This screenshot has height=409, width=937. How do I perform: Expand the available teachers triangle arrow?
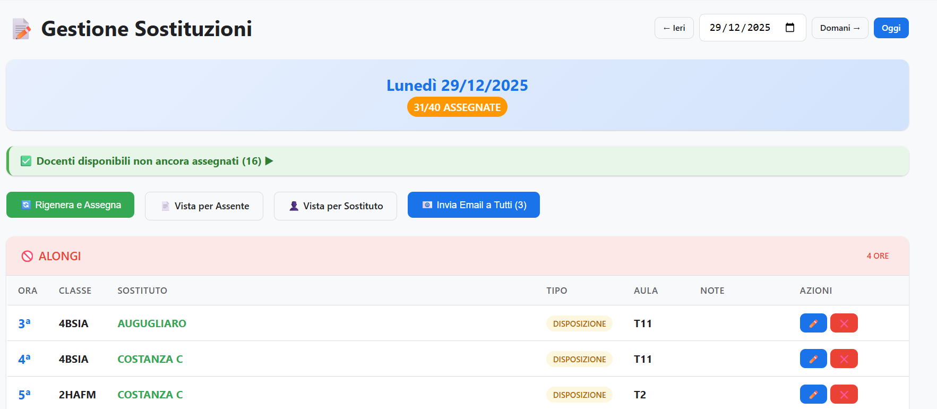[x=269, y=161]
